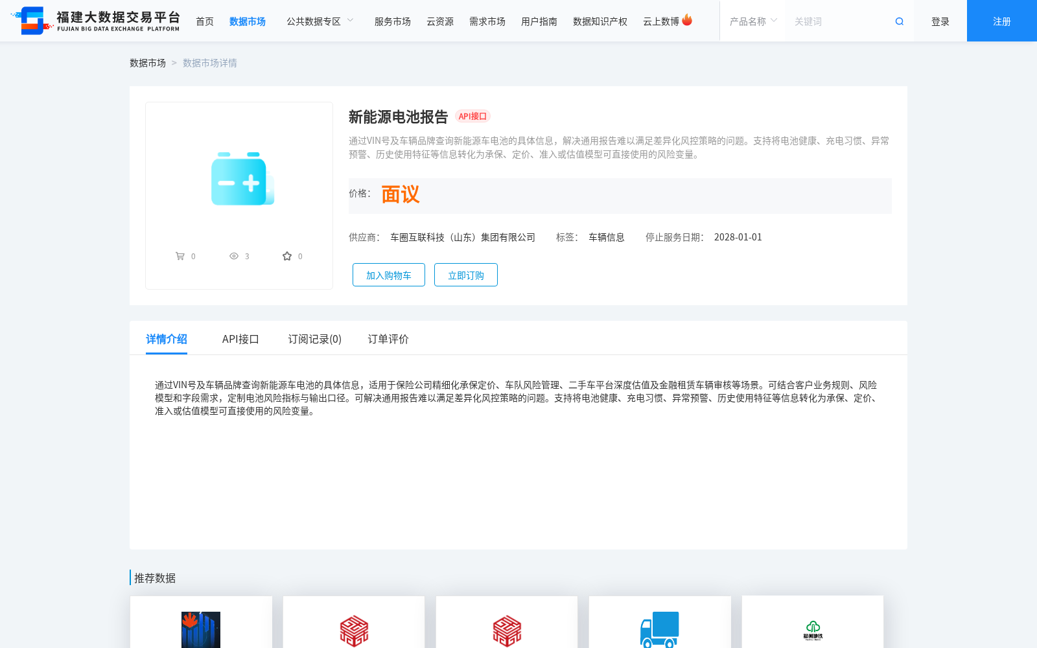
Task: Open 云资源 navigation item
Action: [440, 21]
